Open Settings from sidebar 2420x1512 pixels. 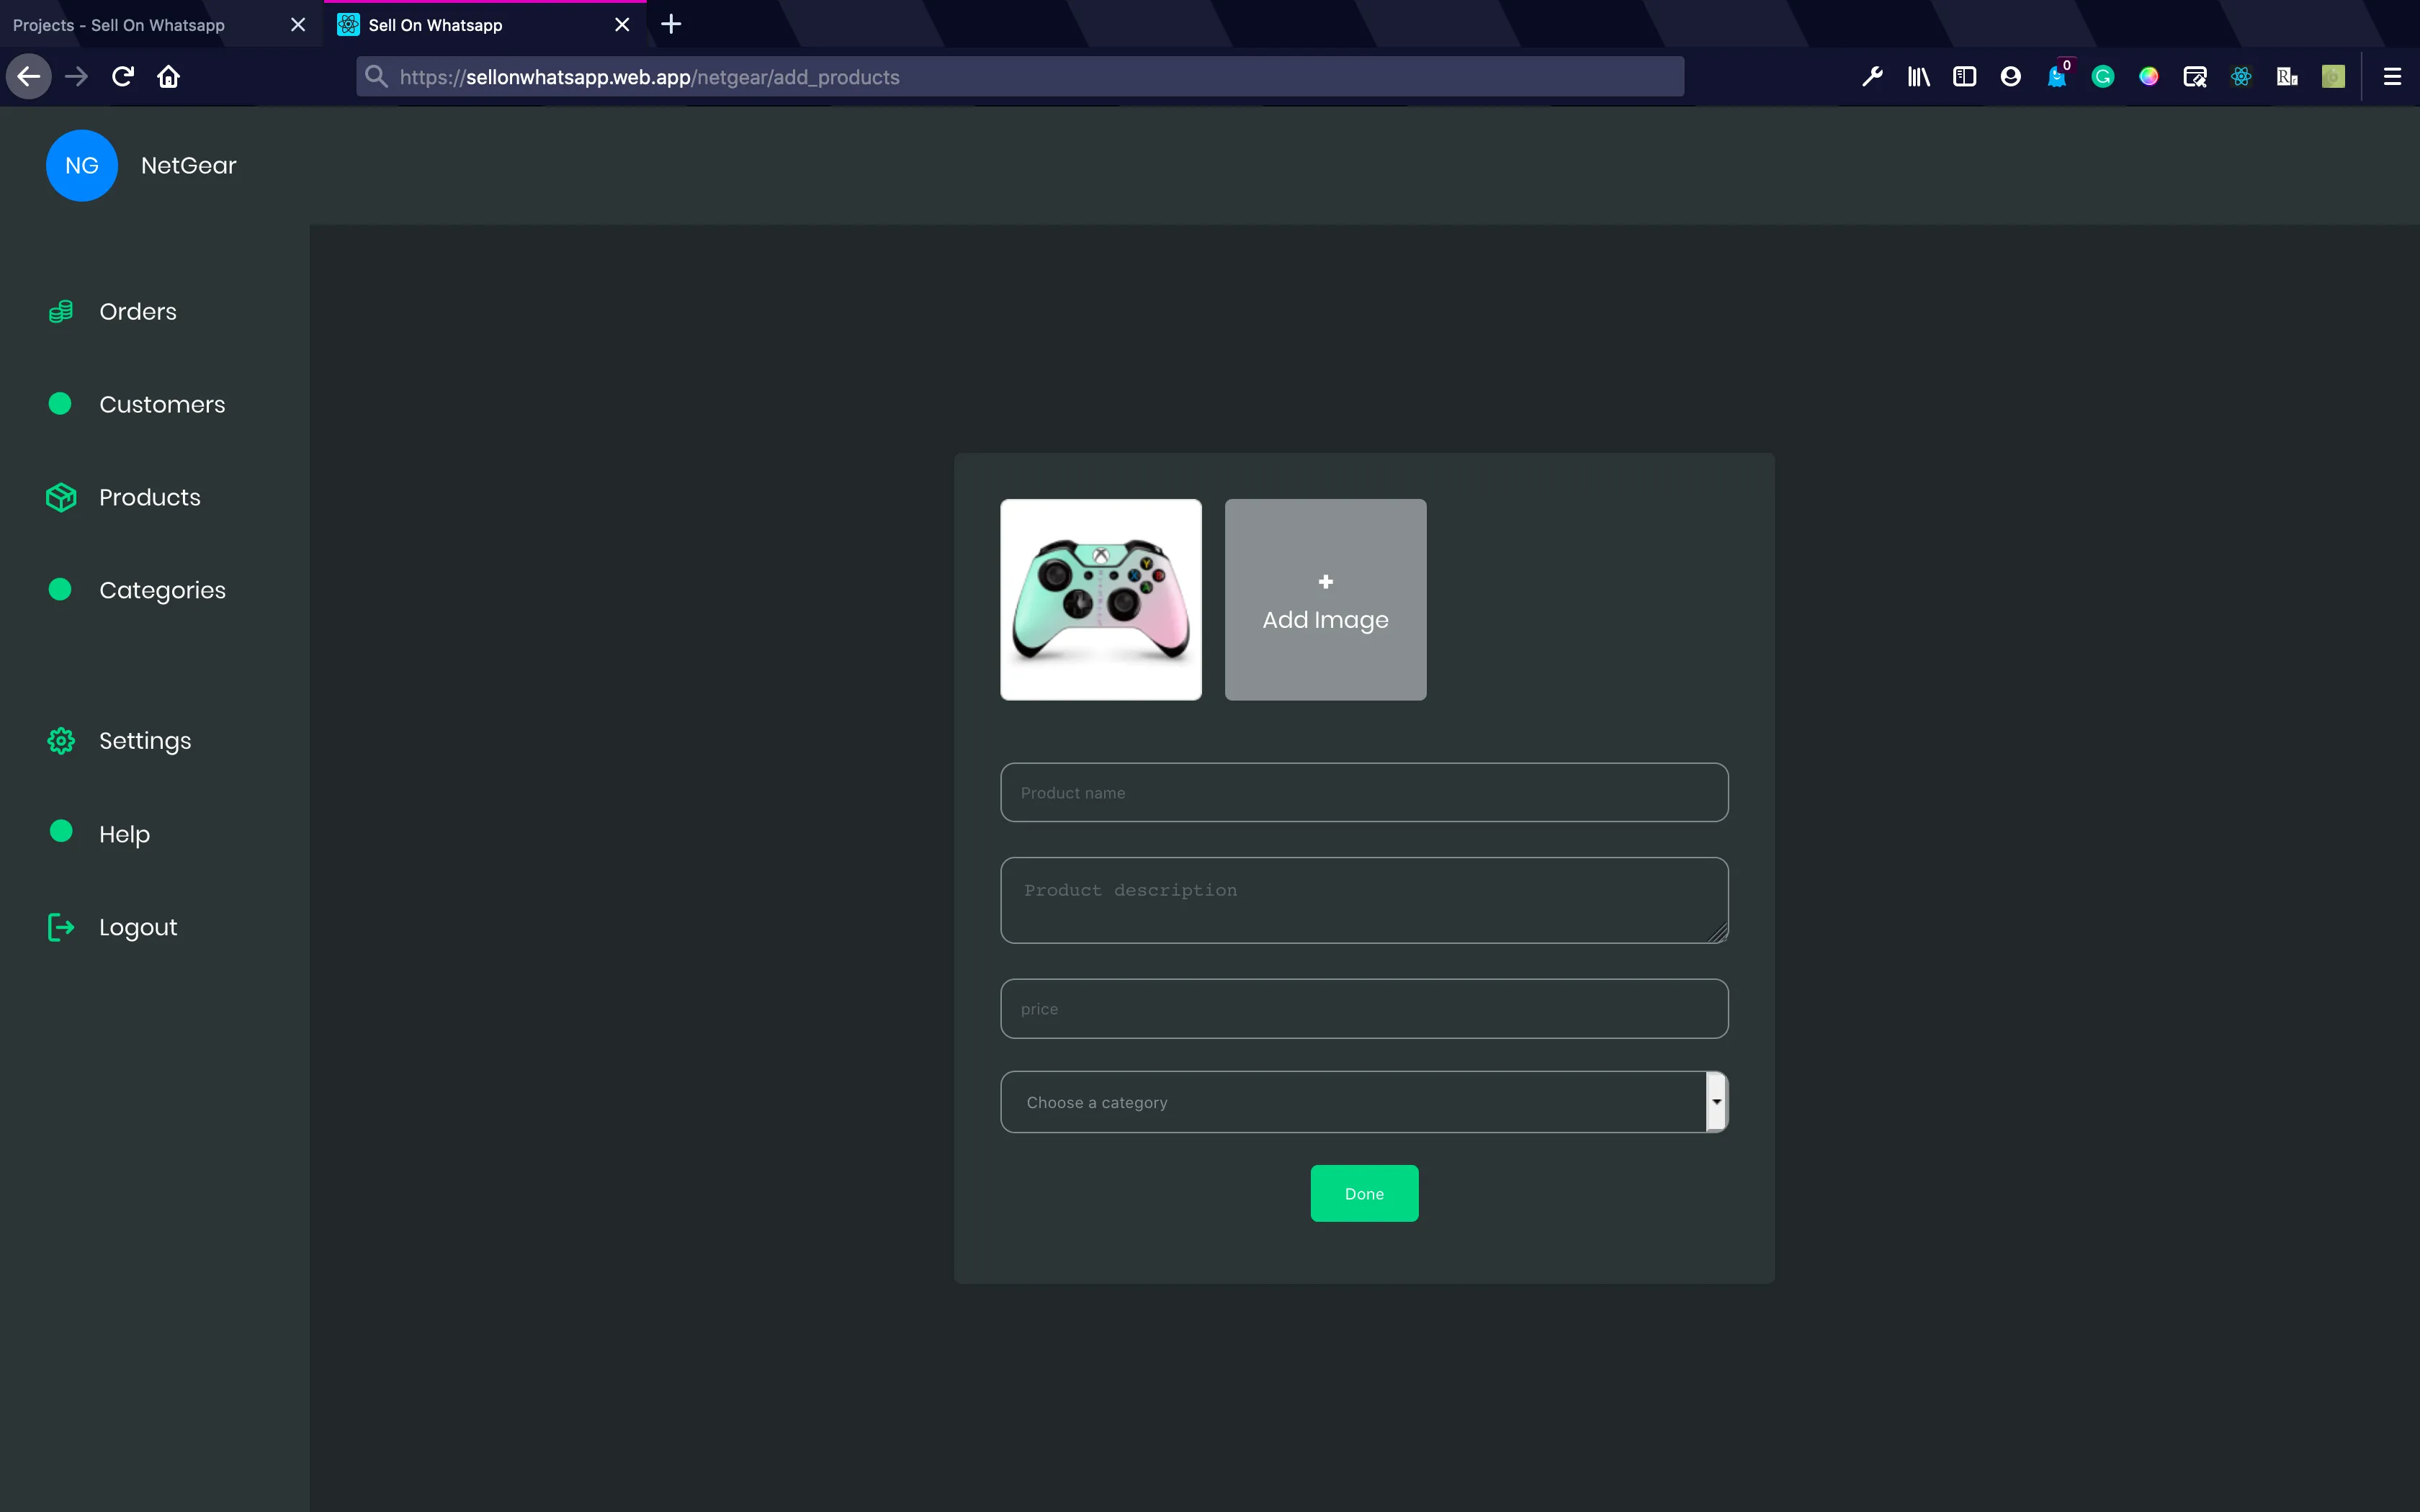[x=145, y=741]
